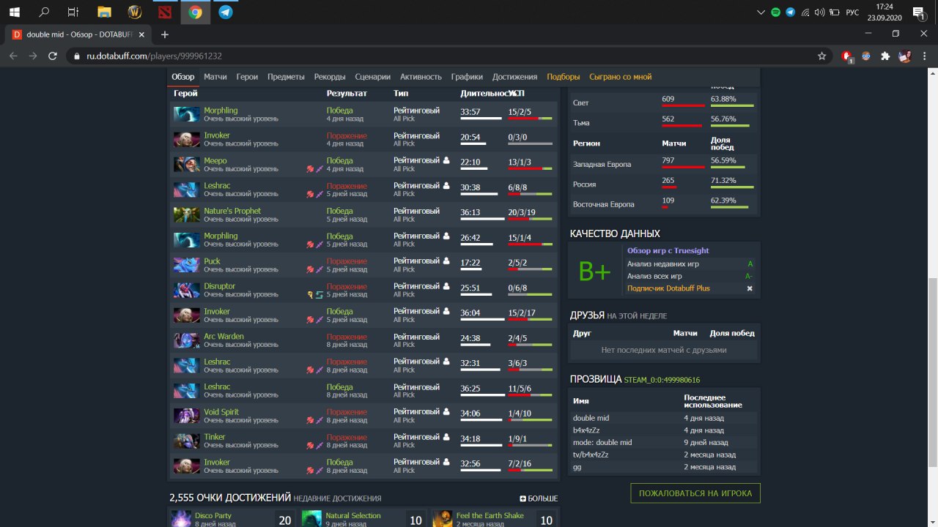The width and height of the screenshot is (938, 527).
Task: Open the Графики tab
Action: [467, 77]
